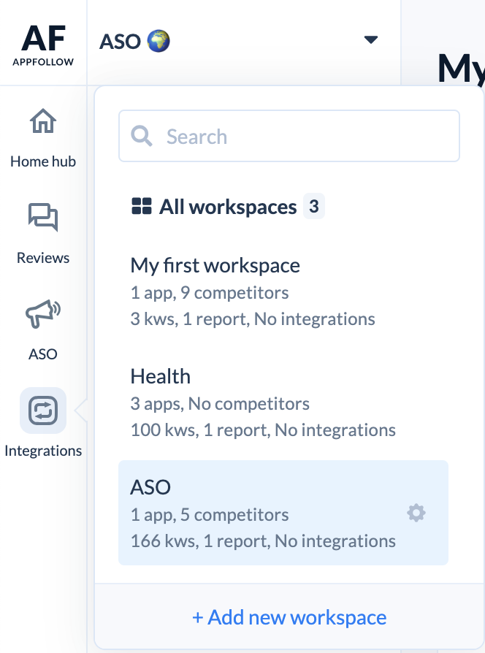Click the ASO workspace settings gear
The image size is (485, 653).
416,513
